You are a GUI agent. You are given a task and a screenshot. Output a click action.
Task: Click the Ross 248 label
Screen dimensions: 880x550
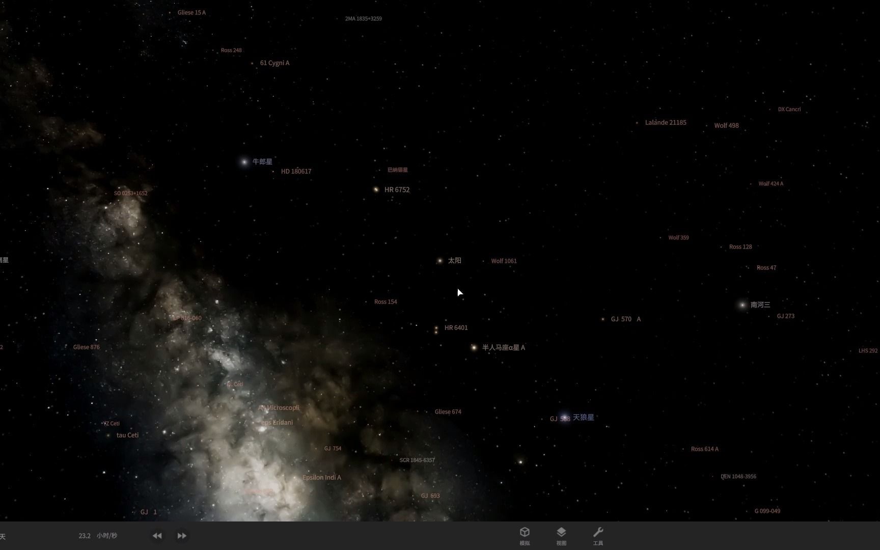(231, 50)
